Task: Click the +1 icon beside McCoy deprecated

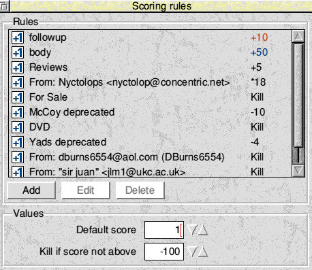Action: click(18, 112)
